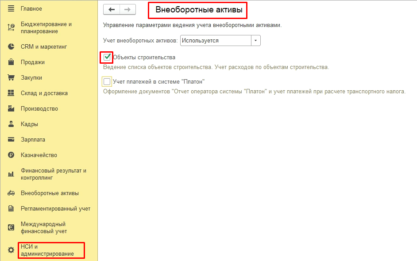Click the Внеоборотные активы page title
The width and height of the screenshot is (417, 261).
coord(199,10)
